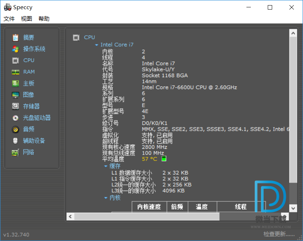Open the 文件 menu
Viewport: 303px width, 241px height.
coord(9,19)
